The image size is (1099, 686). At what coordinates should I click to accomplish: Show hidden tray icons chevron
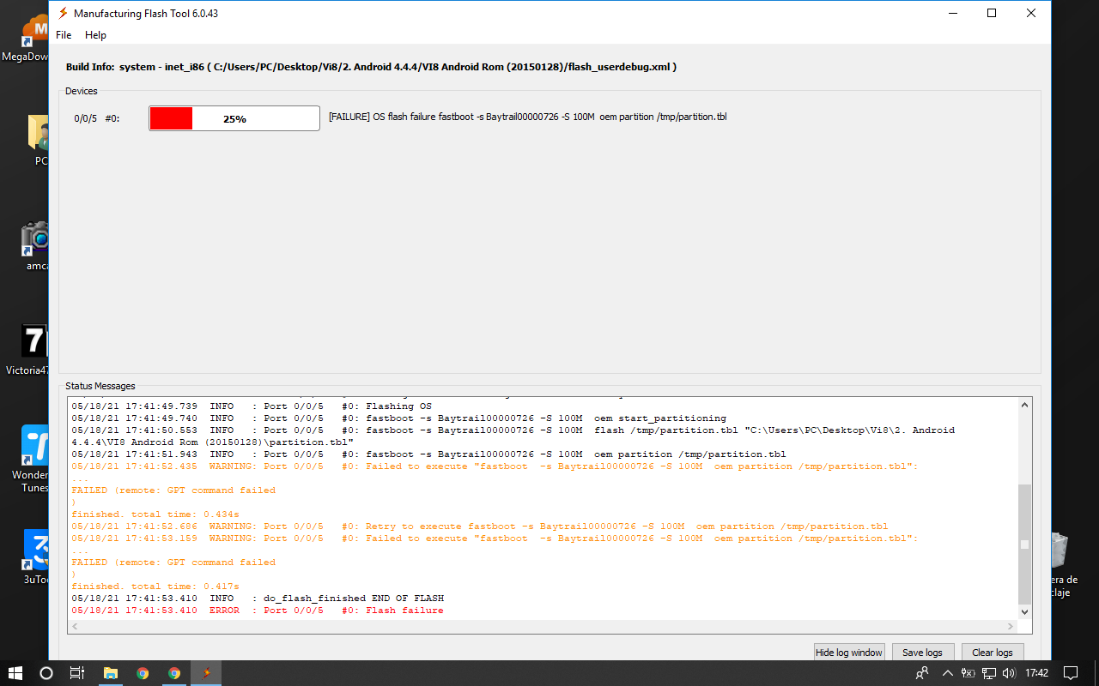click(x=947, y=673)
